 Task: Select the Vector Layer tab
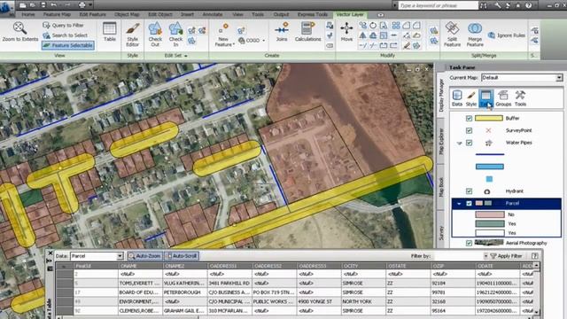350,14
